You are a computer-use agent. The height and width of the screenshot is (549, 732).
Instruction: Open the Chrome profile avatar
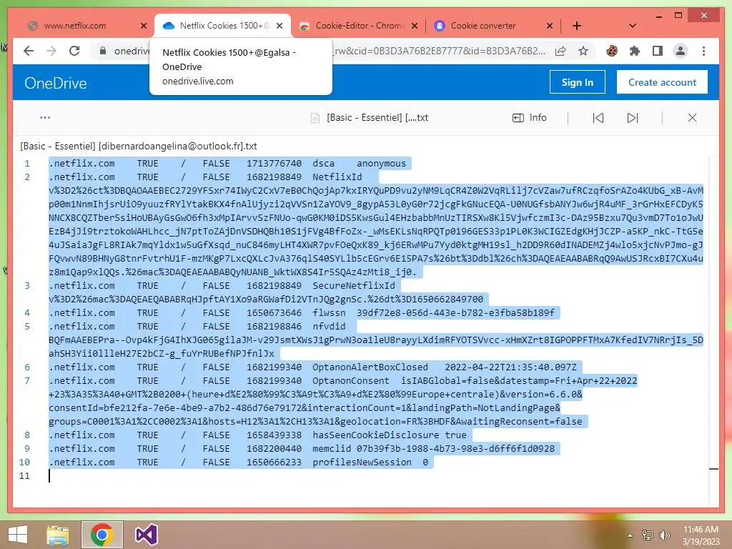click(x=681, y=51)
